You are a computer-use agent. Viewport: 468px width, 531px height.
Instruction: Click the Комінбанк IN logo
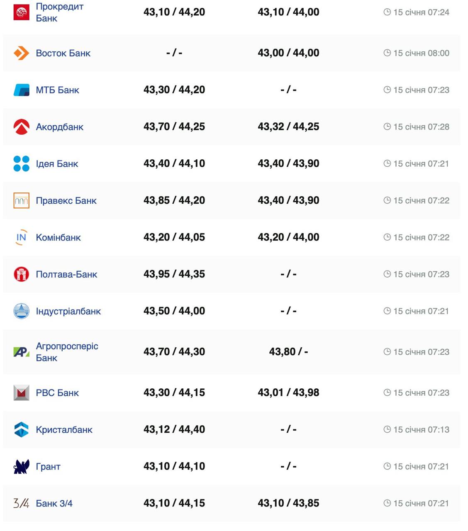point(21,237)
